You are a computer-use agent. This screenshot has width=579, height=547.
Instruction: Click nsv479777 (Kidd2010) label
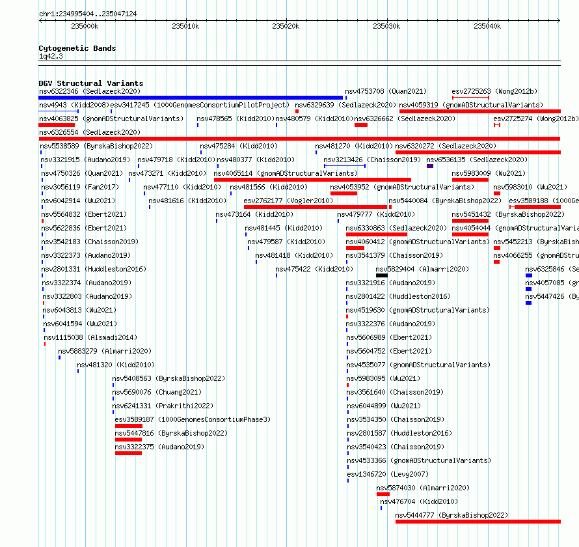(376, 214)
